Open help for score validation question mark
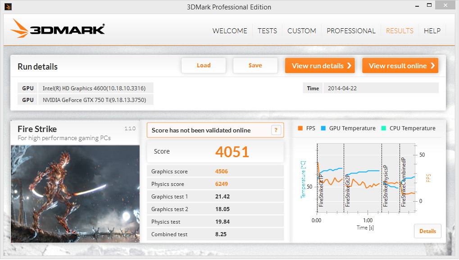 276,130
